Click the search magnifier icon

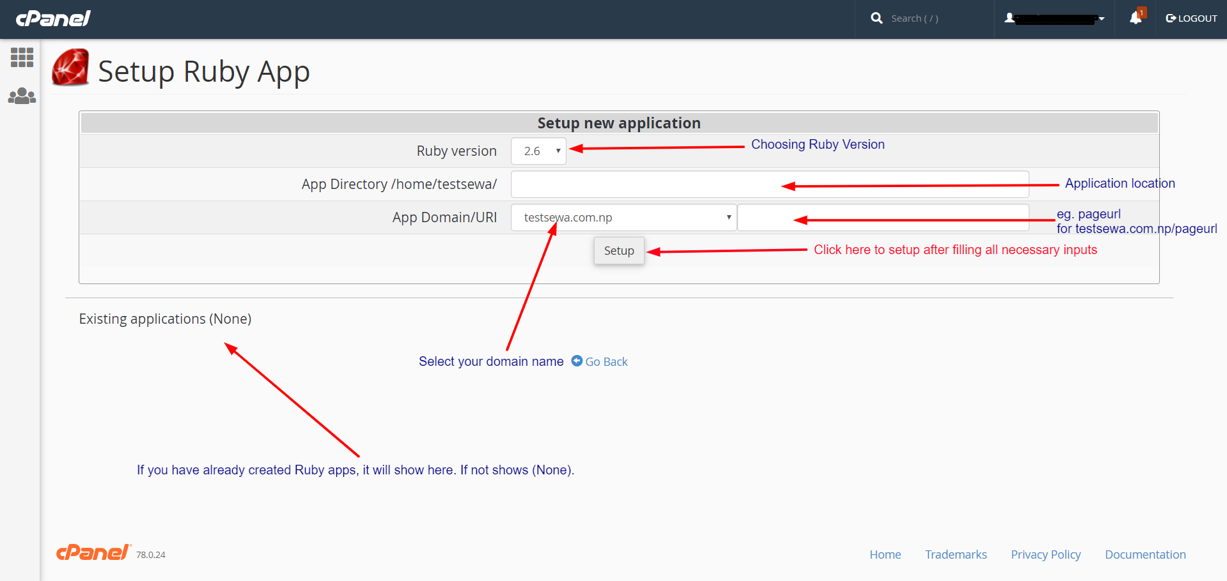[x=877, y=19]
